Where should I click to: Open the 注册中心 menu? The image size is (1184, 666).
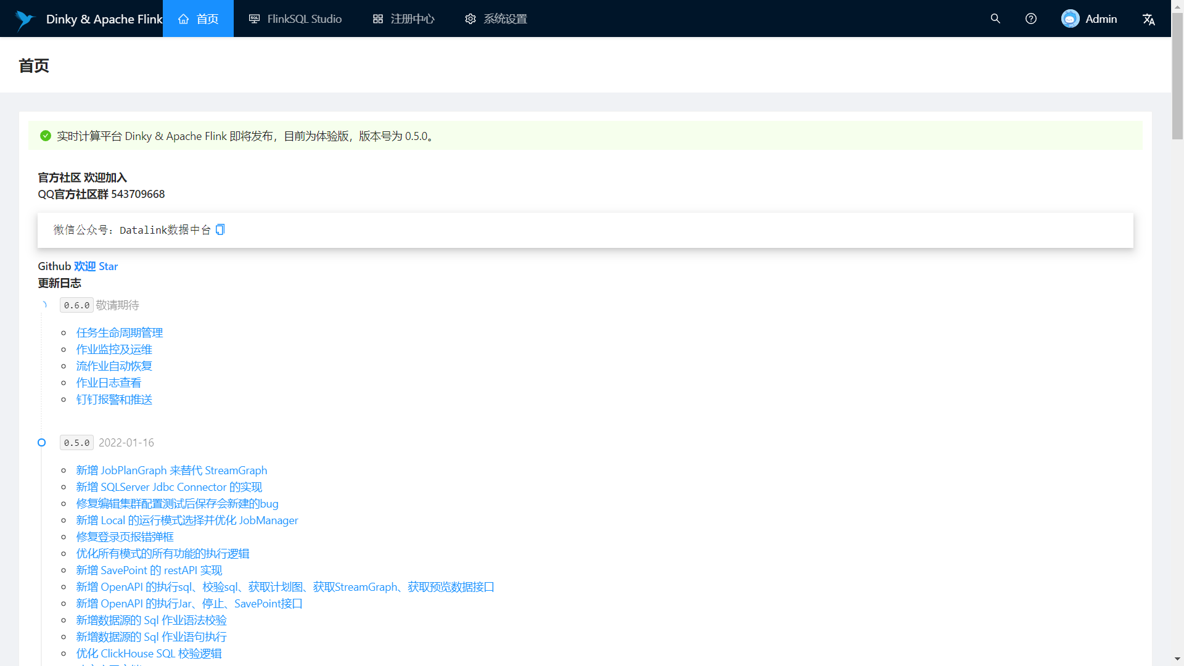pyautogui.click(x=404, y=18)
